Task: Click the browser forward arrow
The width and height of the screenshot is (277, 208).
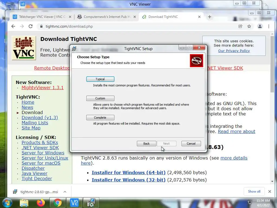Action: tap(22, 26)
